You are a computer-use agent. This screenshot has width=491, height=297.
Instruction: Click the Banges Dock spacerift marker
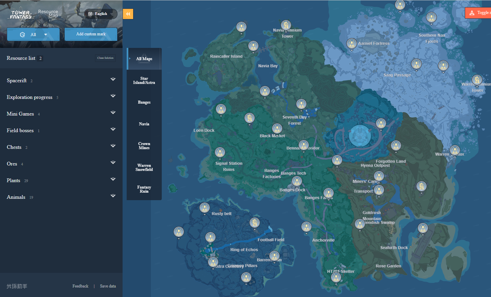pos(297,181)
